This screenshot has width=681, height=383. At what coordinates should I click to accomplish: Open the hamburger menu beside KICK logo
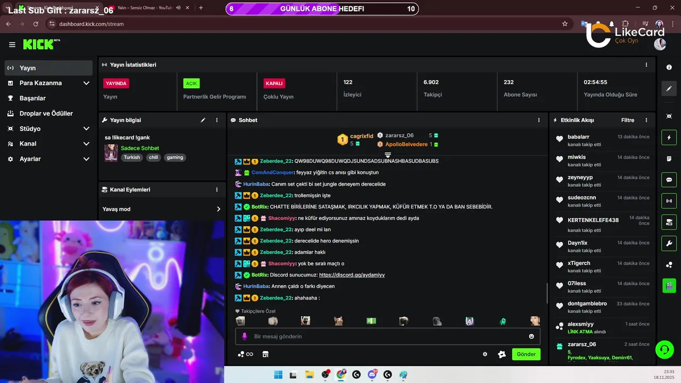[12, 45]
